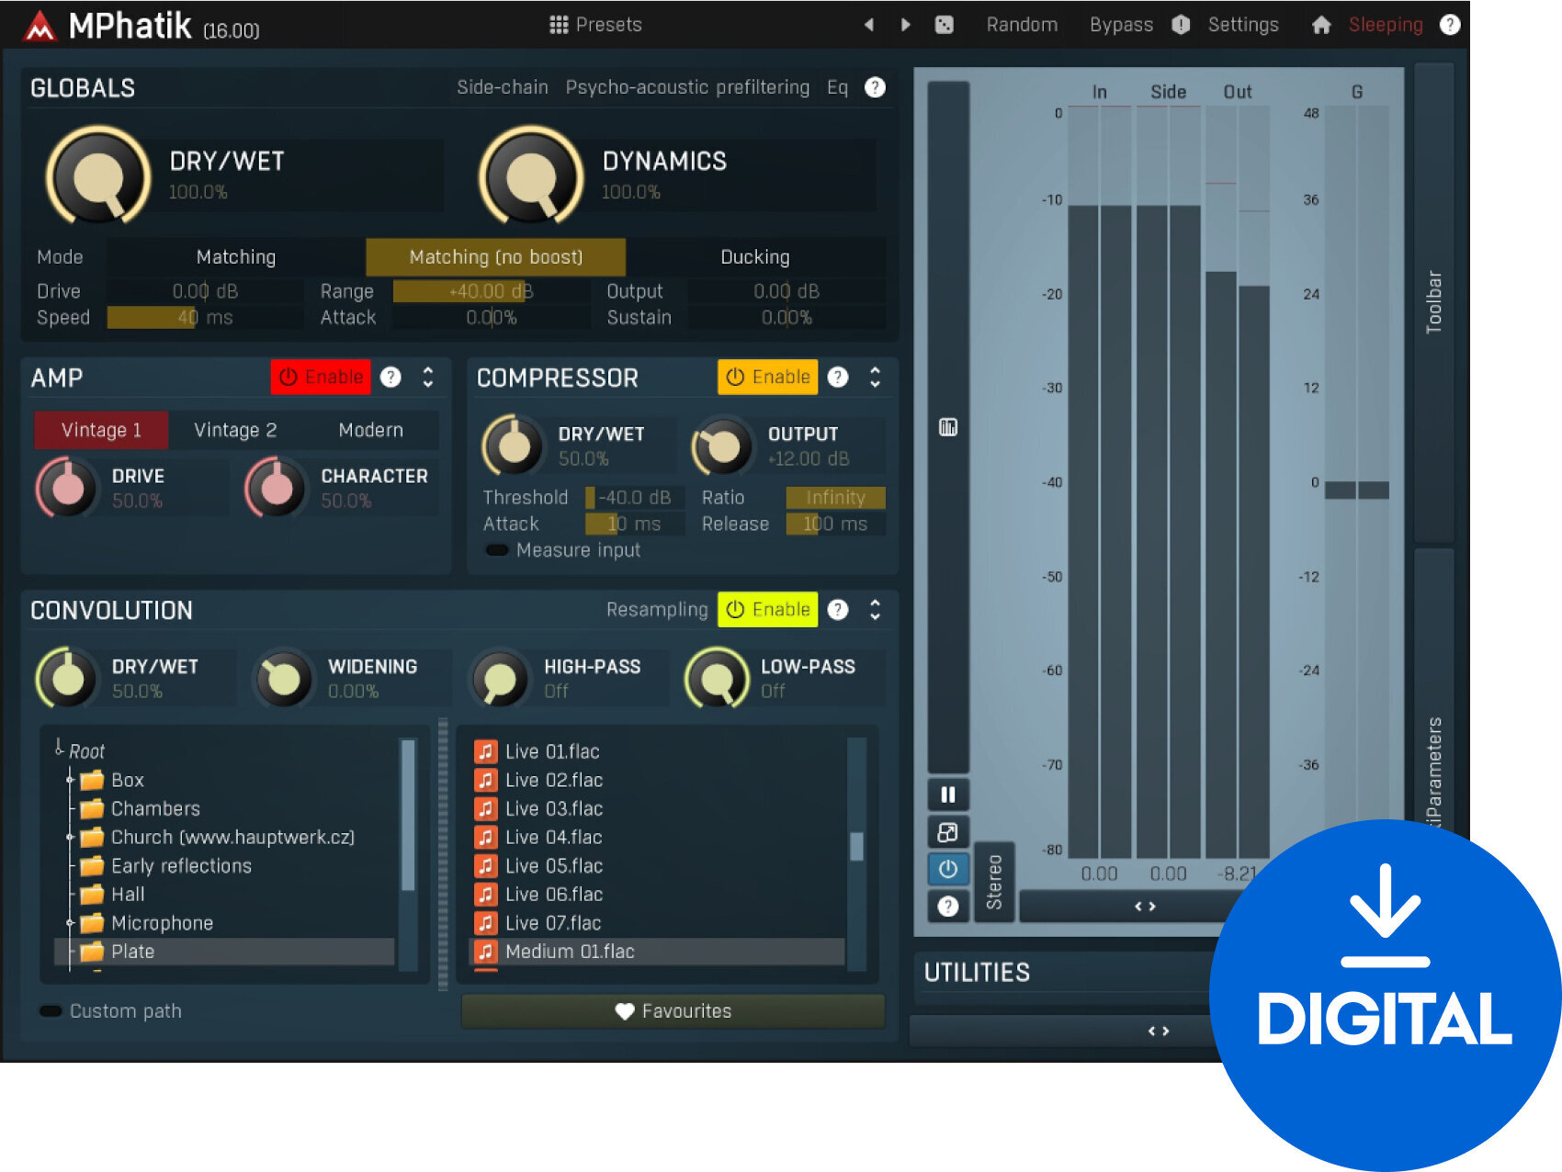Open the Compressor help icon

point(837,378)
